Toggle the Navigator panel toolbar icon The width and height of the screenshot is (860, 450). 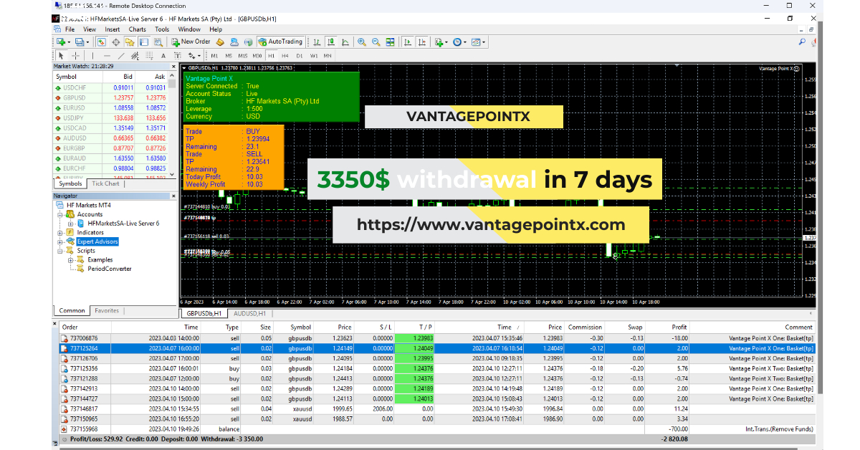click(130, 42)
